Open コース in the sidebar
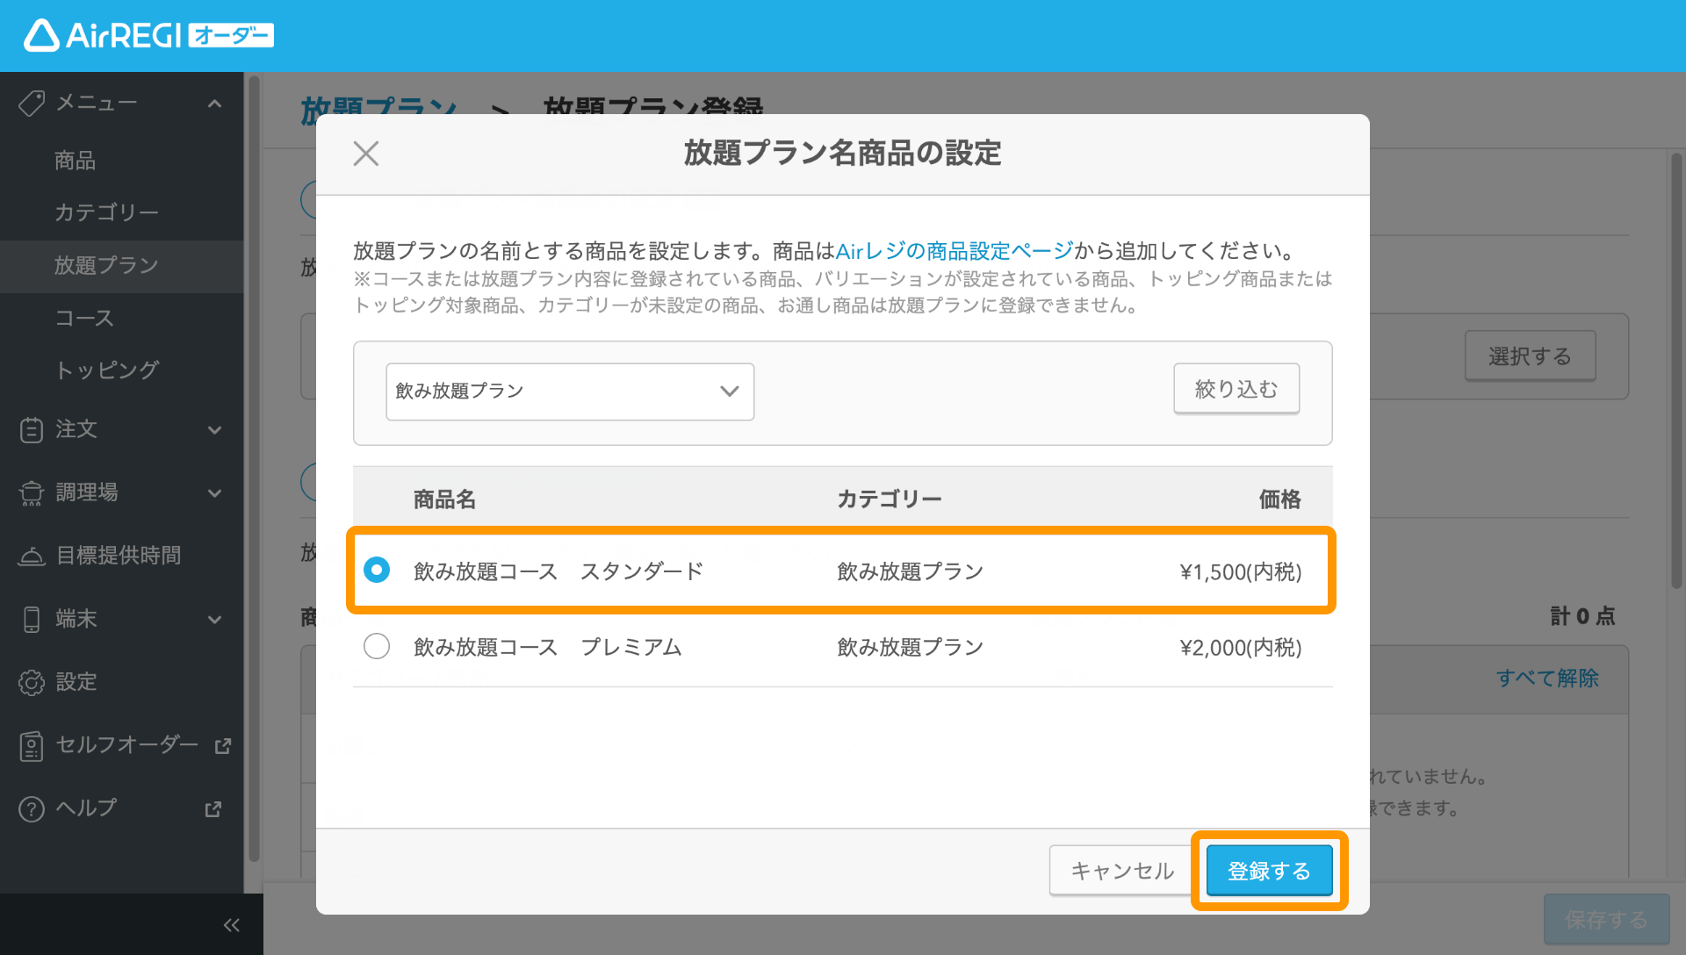1686x955 pixels. pos(84,318)
